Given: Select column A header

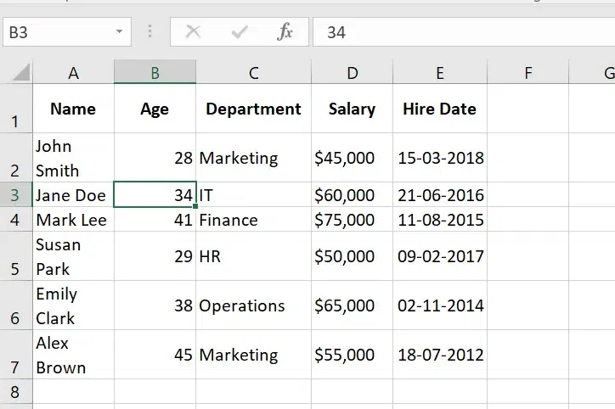Looking at the screenshot, I should click(x=73, y=71).
